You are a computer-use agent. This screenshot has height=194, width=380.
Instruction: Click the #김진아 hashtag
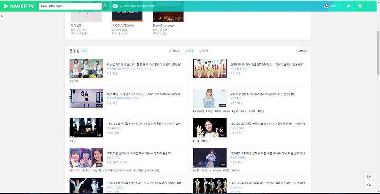pyautogui.click(x=74, y=81)
